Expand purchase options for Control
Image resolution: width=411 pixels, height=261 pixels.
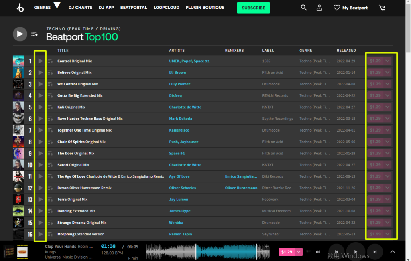point(387,61)
